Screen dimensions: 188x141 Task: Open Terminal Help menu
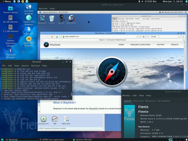click(x=44, y=66)
